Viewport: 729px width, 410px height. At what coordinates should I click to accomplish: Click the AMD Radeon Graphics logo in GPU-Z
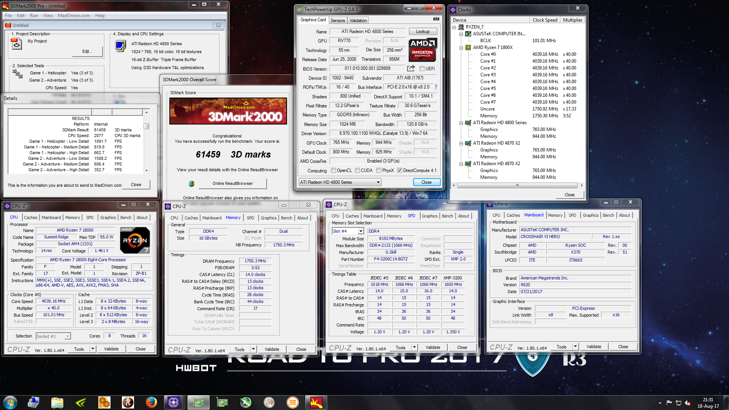pyautogui.click(x=423, y=50)
